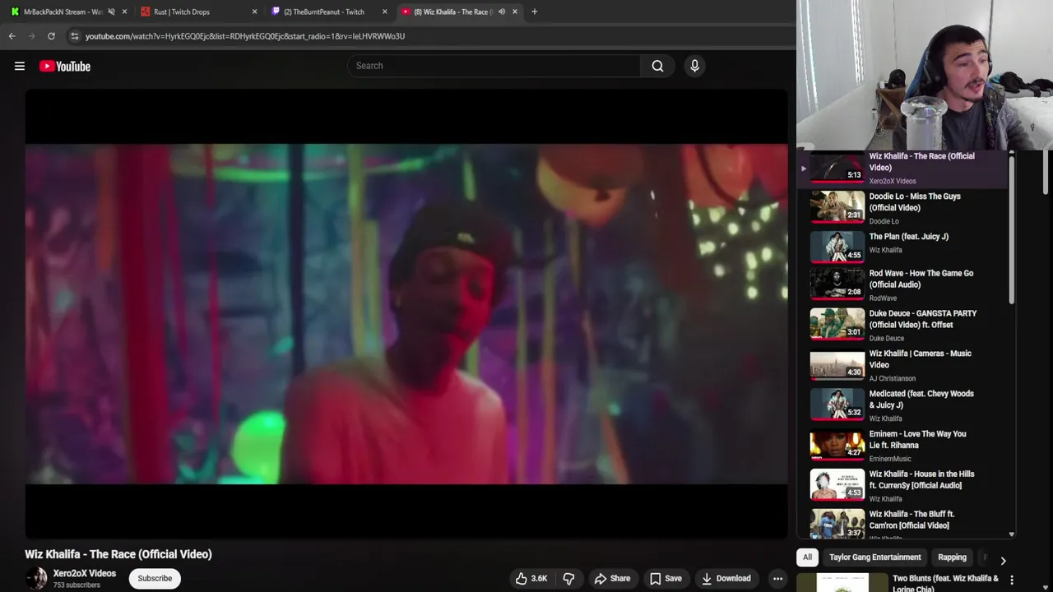Close the TheBurntPeanut Twitch tab
1053x592 pixels.
pyautogui.click(x=384, y=12)
